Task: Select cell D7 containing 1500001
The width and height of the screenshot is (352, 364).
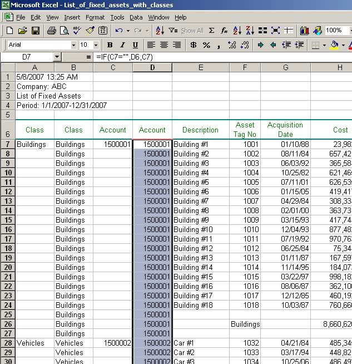Action: (x=152, y=144)
